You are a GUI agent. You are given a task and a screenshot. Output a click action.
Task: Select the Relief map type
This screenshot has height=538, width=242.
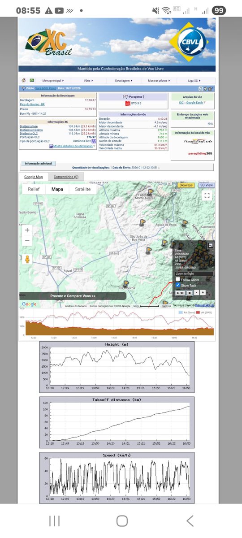[34, 189]
